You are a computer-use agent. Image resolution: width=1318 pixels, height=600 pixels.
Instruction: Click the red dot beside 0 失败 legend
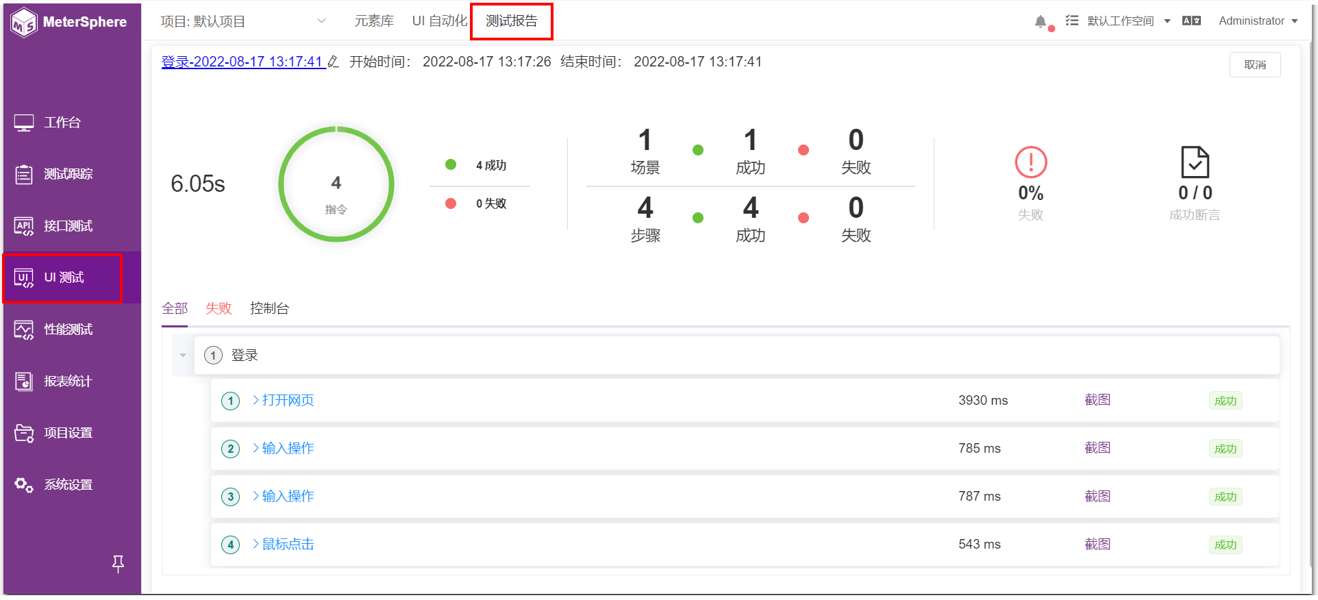[451, 203]
